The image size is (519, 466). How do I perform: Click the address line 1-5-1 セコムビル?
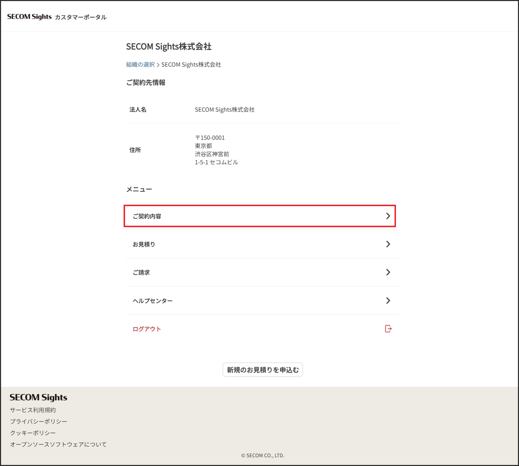pos(216,162)
